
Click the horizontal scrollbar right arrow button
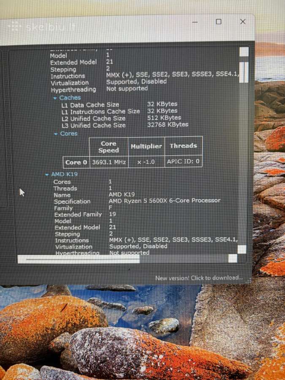pos(233,258)
